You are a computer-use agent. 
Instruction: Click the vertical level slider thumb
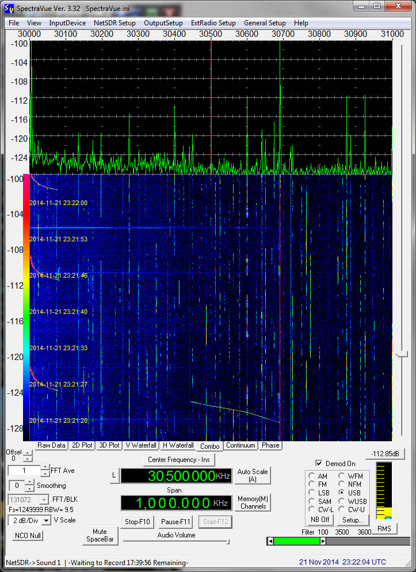tap(402, 354)
